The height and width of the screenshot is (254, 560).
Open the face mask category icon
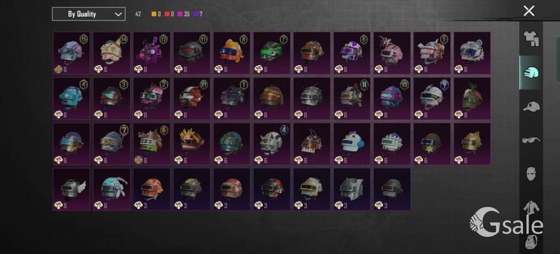(531, 174)
